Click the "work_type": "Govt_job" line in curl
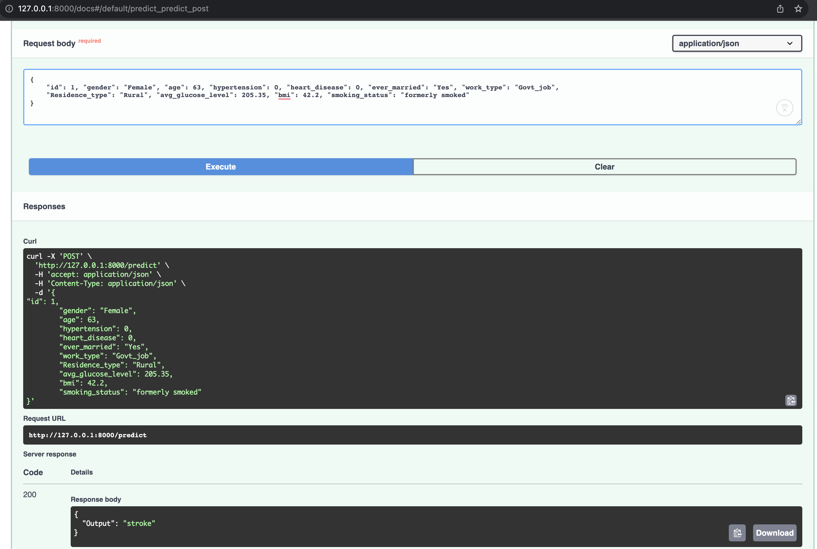 click(x=108, y=356)
